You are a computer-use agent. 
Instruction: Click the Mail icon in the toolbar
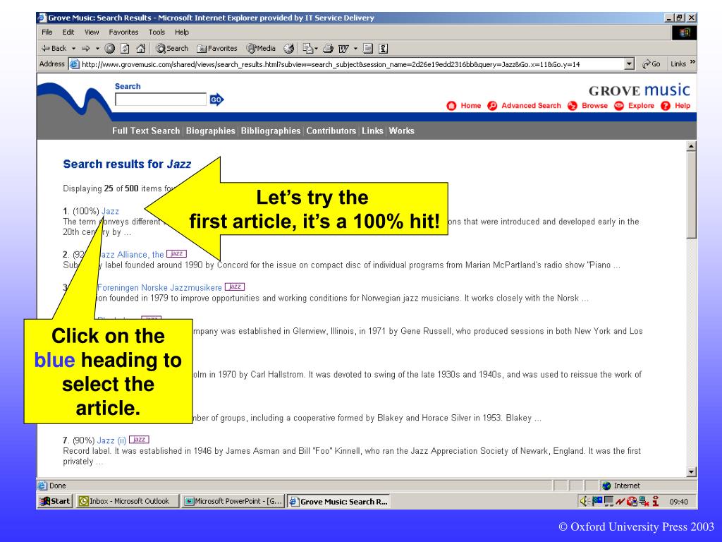point(307,49)
